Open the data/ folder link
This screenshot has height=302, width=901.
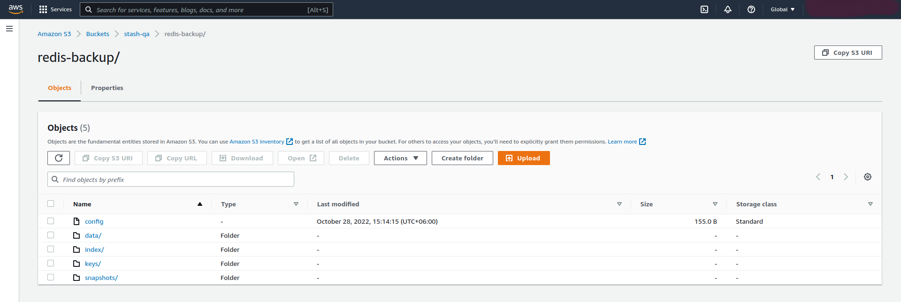(93, 235)
